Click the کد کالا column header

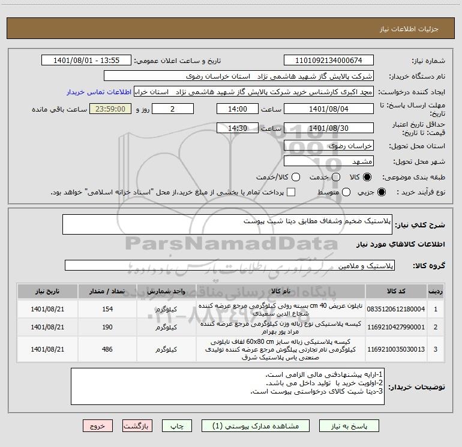396,291
